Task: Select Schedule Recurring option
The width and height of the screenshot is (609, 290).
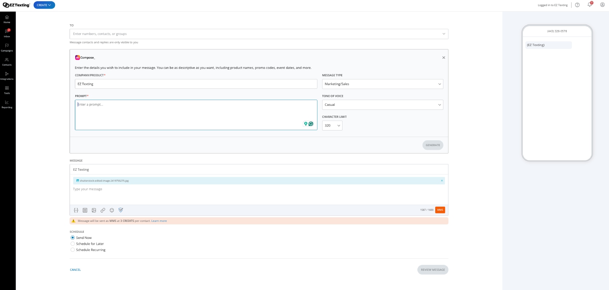Action: tap(73, 250)
